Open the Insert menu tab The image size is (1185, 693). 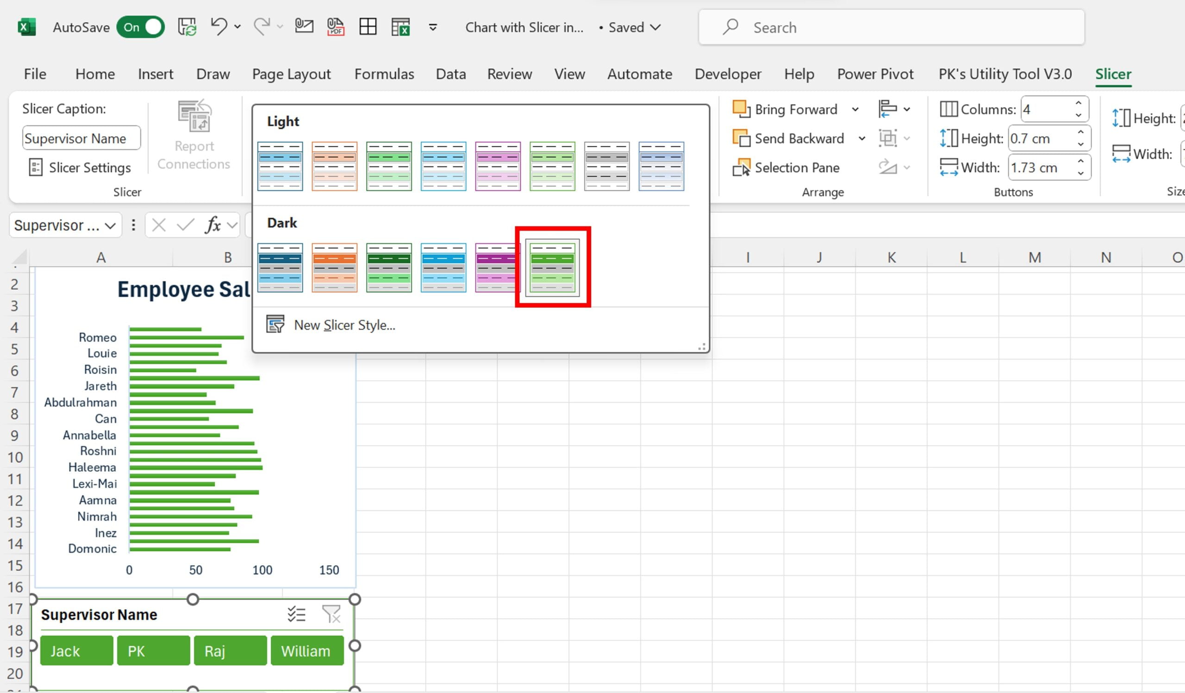[155, 74]
